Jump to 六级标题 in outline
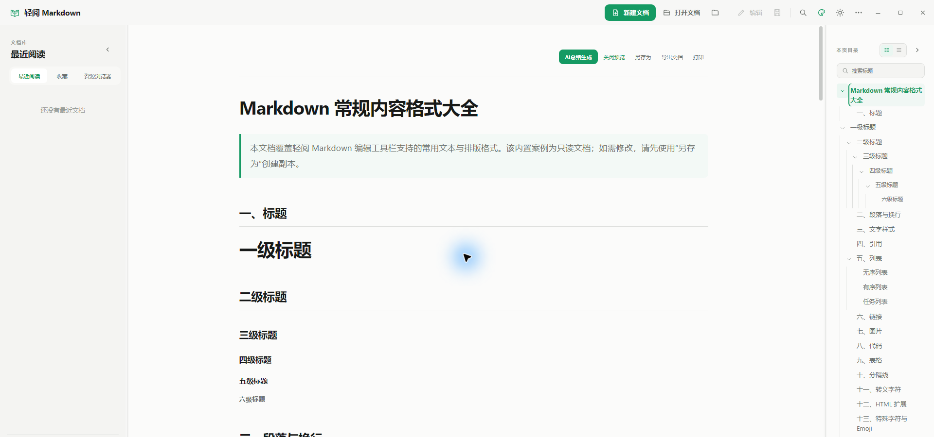 pos(892,199)
